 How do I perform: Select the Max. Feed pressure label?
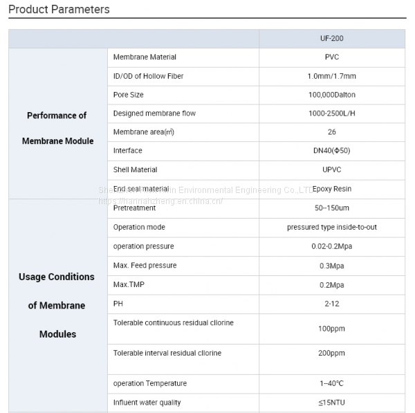145,265
